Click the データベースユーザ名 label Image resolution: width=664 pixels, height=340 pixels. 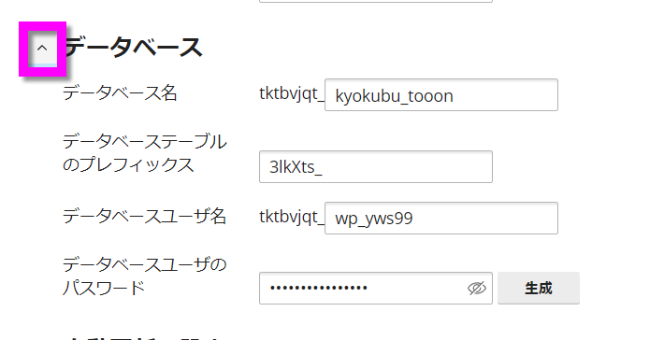pyautogui.click(x=144, y=216)
